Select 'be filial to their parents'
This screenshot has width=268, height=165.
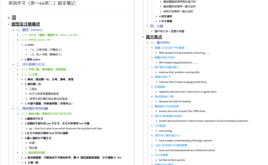click(172, 160)
